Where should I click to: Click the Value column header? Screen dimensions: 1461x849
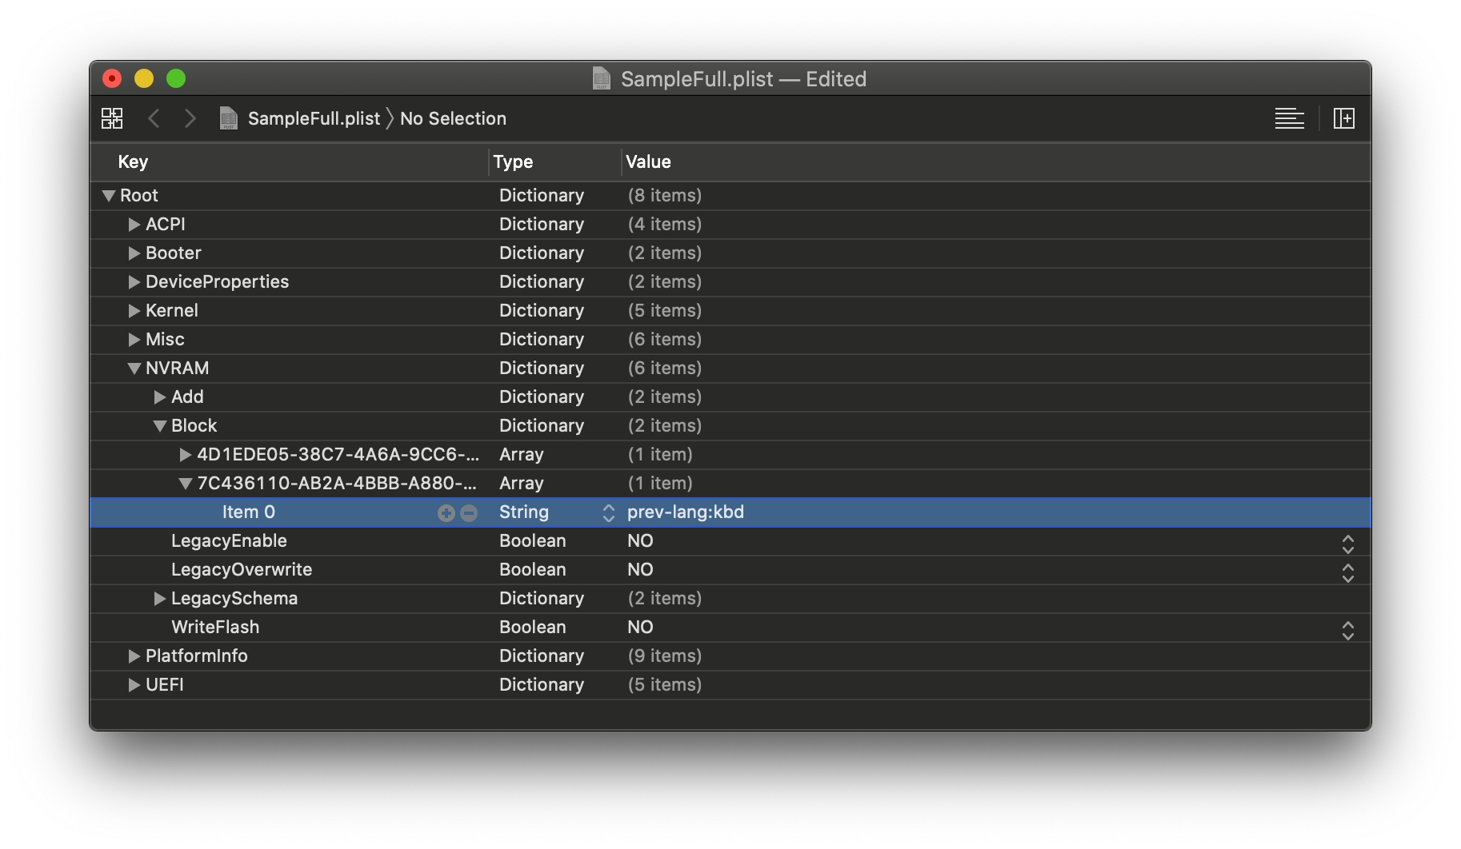[648, 161]
